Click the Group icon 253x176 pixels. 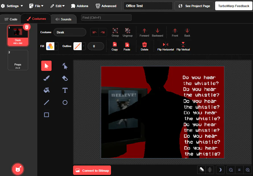pyautogui.click(x=115, y=32)
